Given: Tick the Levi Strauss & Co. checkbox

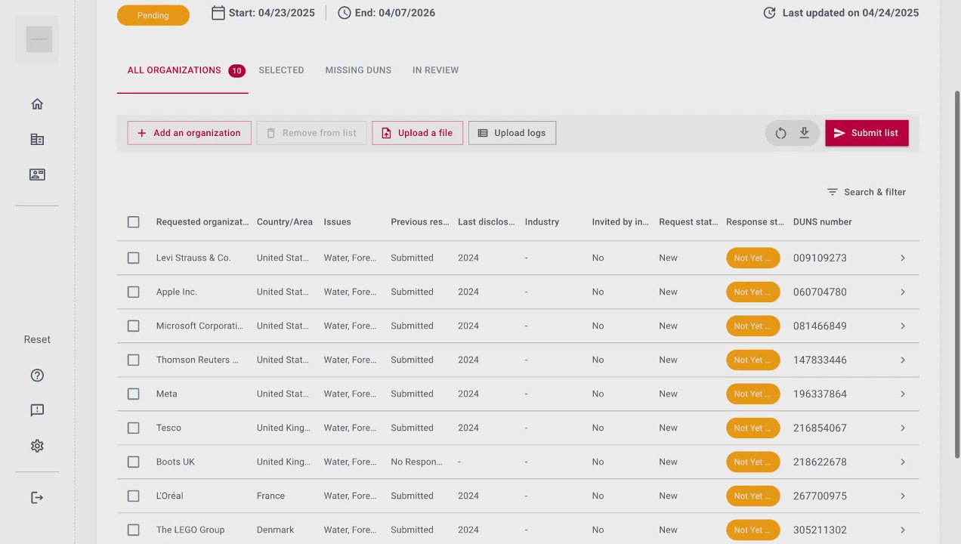Looking at the screenshot, I should [134, 258].
